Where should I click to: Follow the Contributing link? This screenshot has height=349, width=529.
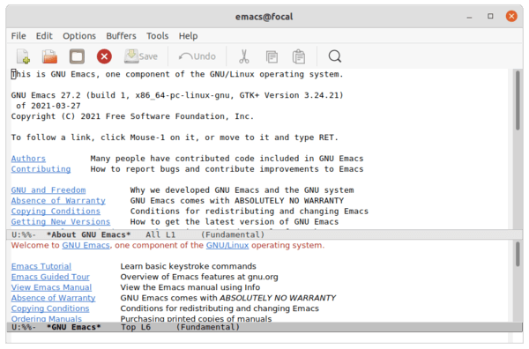[41, 169]
